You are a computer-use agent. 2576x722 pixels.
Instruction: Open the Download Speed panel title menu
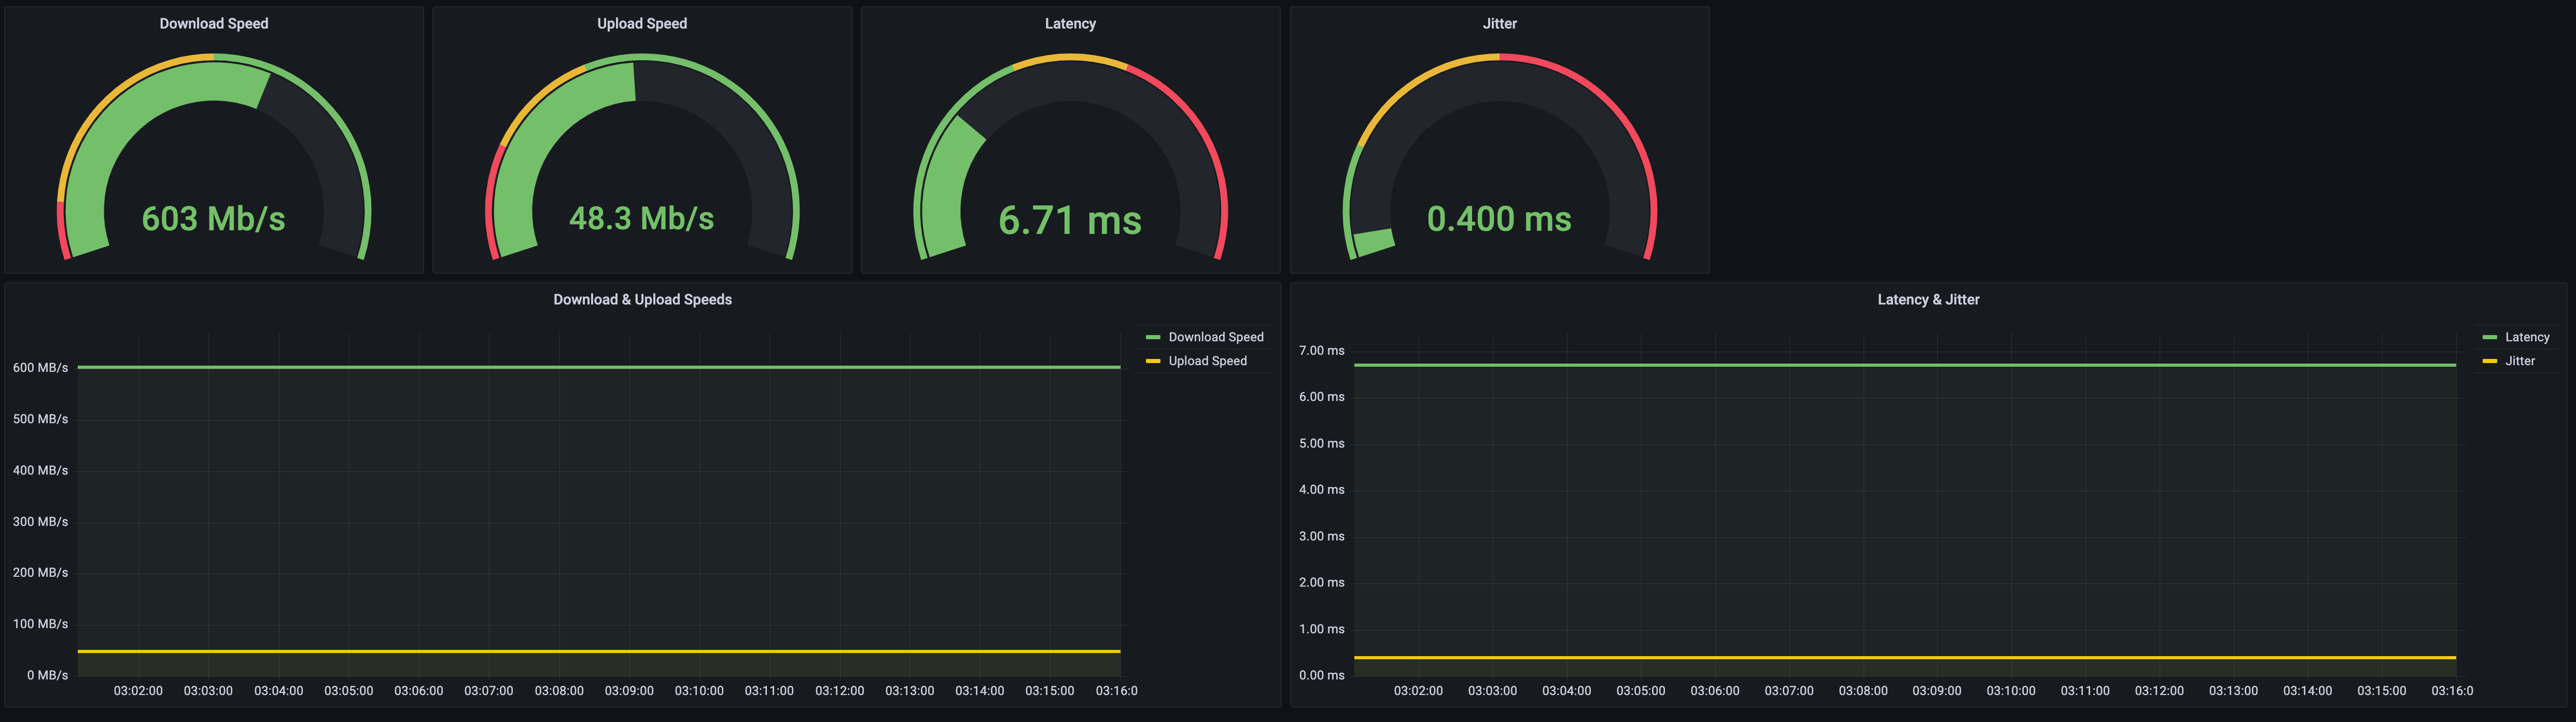[213, 23]
